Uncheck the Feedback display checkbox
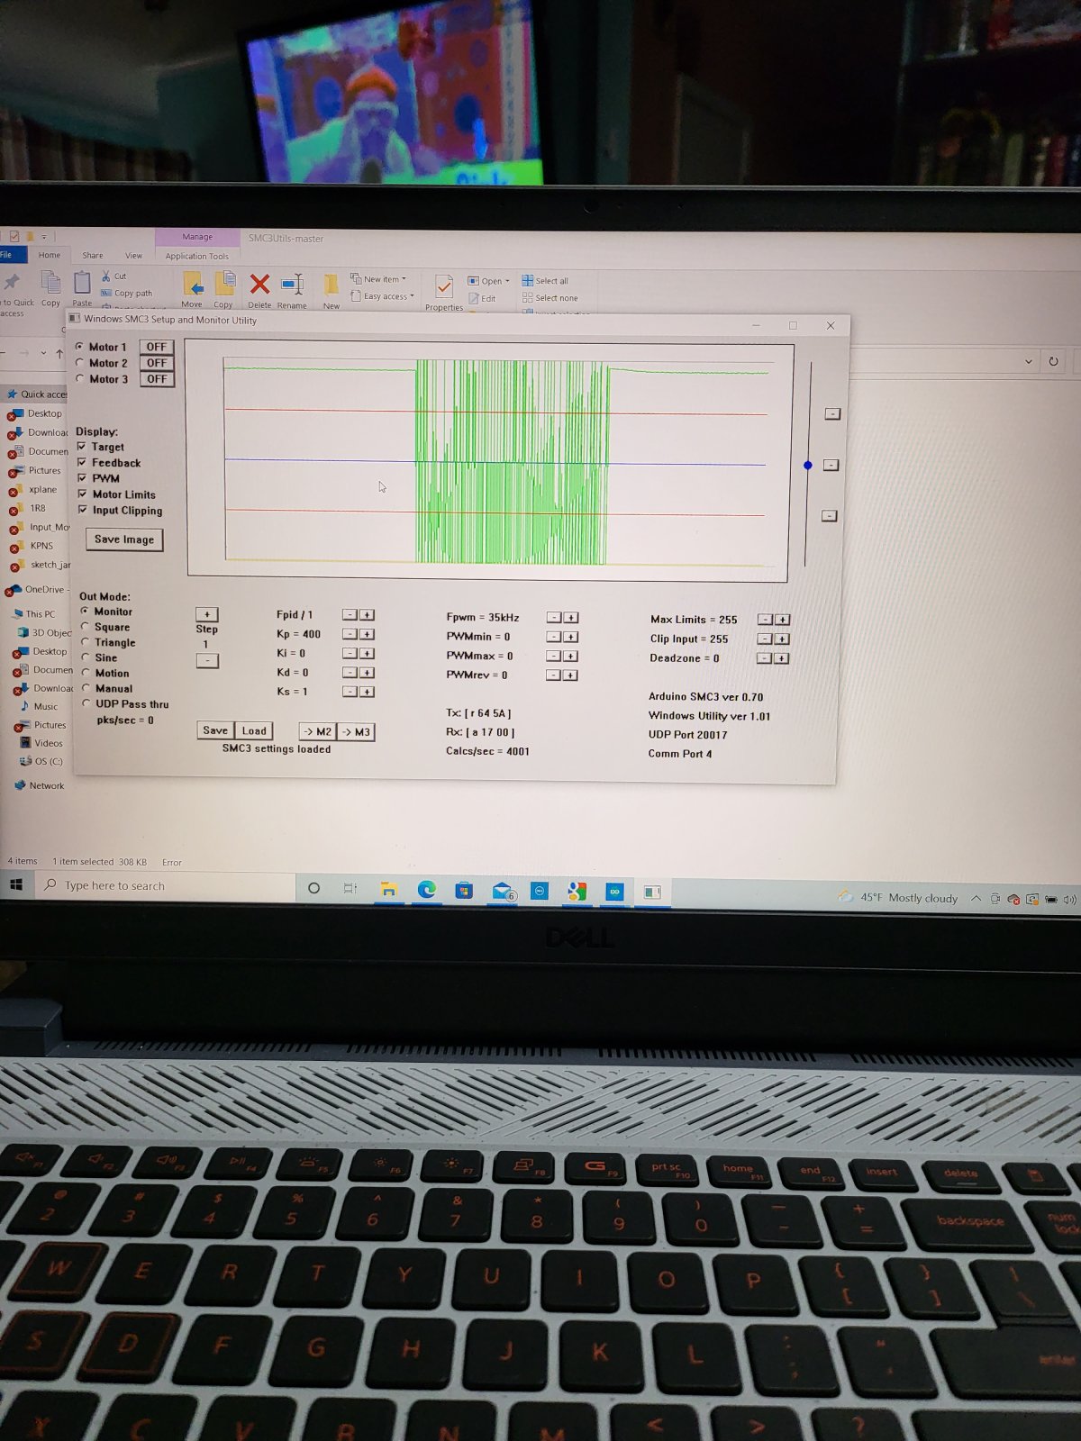This screenshot has height=1441, width=1081. pyautogui.click(x=82, y=462)
